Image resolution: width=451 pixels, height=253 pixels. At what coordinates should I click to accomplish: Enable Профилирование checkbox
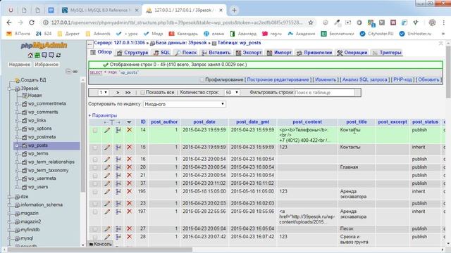click(202, 79)
